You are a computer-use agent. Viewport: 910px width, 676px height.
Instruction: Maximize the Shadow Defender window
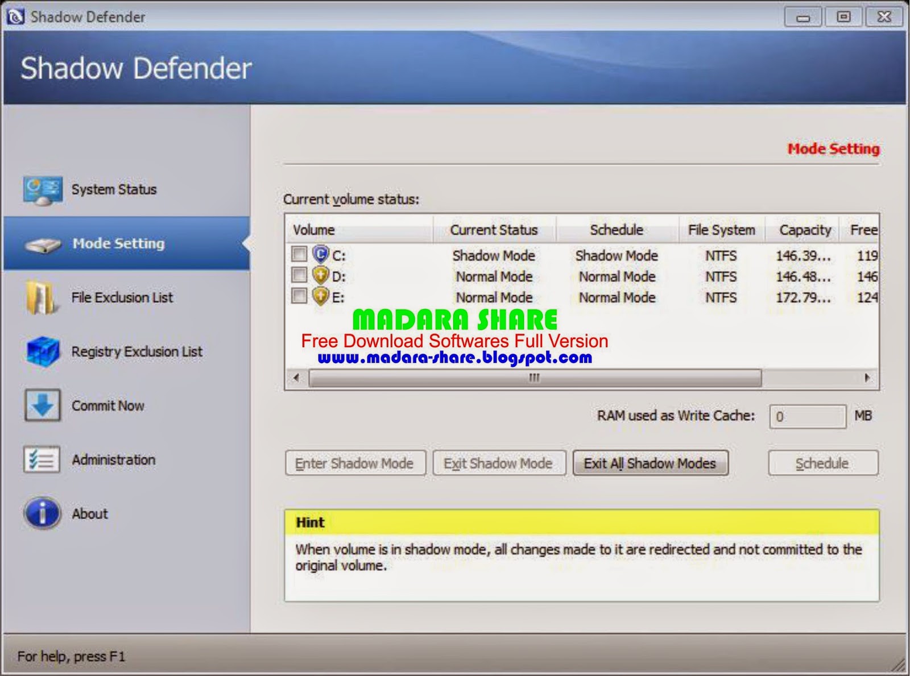843,17
